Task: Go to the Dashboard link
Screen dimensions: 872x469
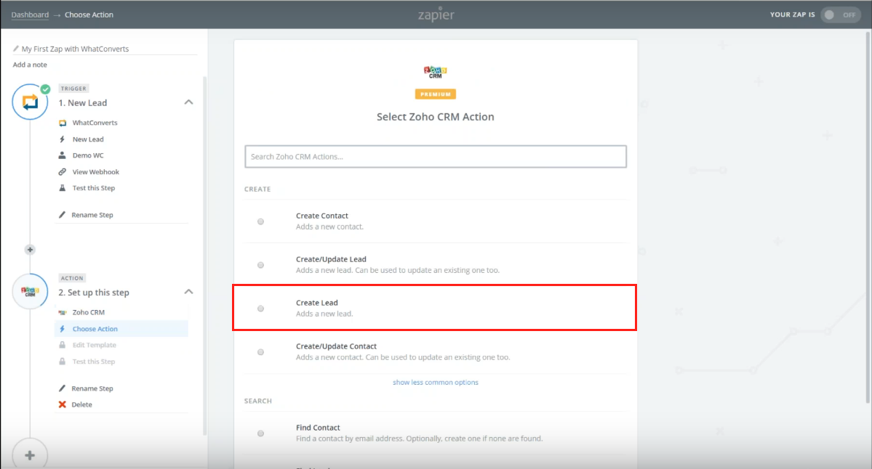Action: pos(30,15)
